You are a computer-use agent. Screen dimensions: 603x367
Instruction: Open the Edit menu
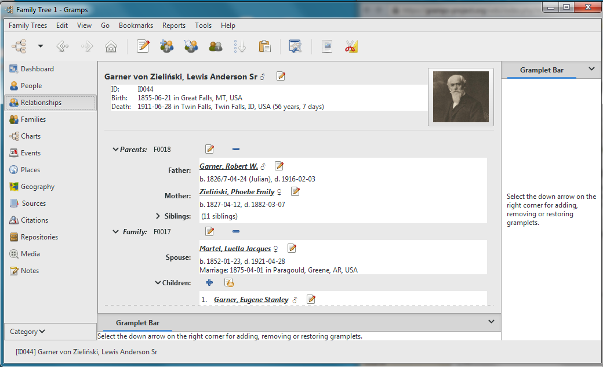(x=62, y=26)
